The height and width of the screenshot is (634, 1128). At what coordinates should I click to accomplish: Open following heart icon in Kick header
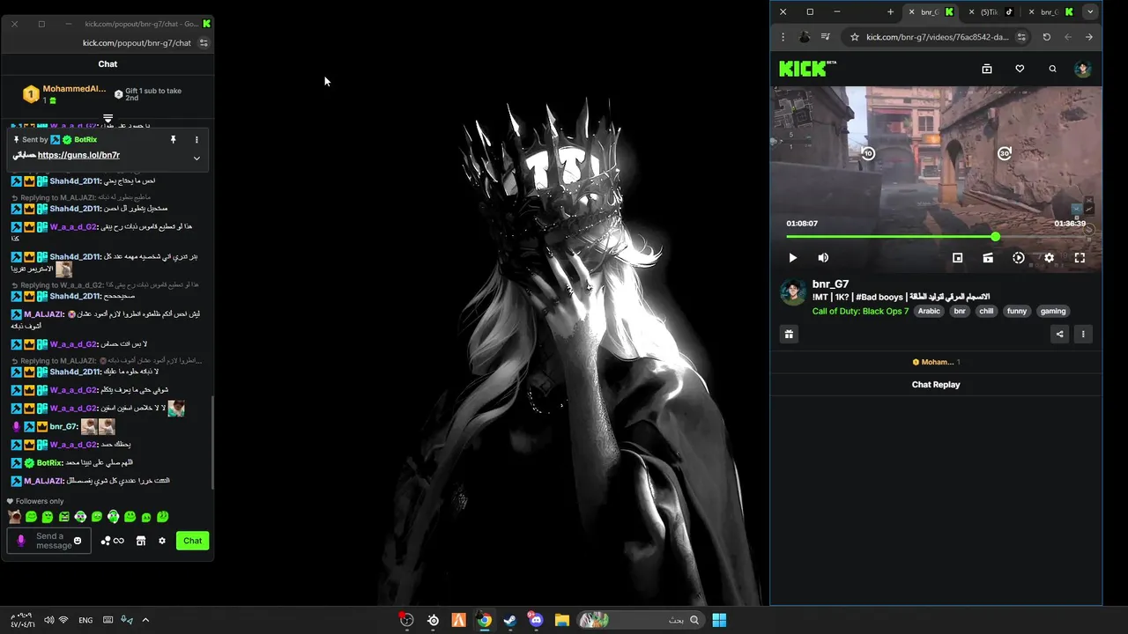[1020, 69]
